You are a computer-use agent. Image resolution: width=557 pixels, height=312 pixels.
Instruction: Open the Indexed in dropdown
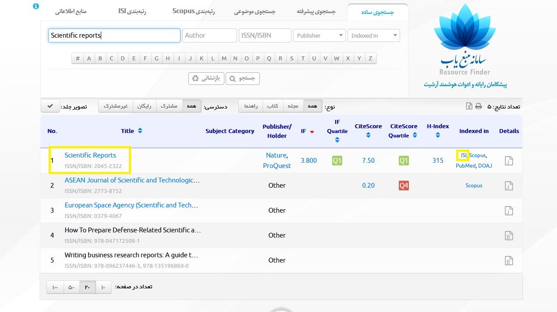(374, 35)
